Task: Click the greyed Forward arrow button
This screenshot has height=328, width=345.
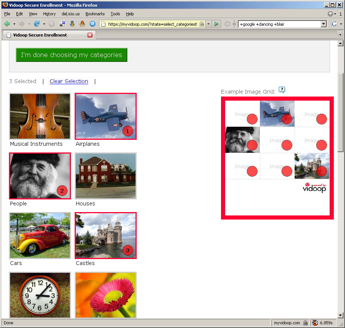Action: (22, 24)
